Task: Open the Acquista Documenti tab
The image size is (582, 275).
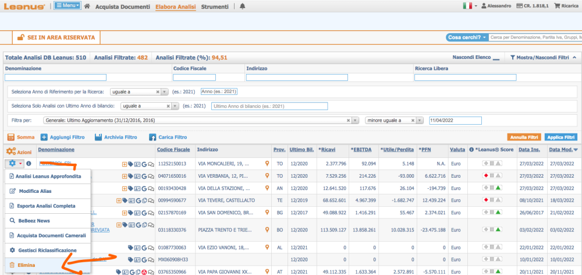Action: (123, 6)
